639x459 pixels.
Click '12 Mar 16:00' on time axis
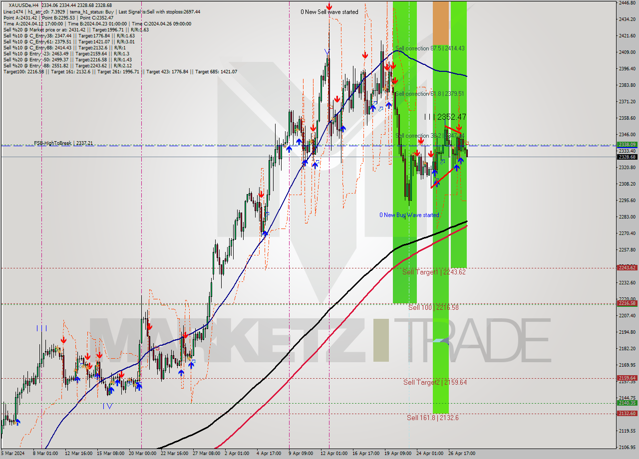78,454
